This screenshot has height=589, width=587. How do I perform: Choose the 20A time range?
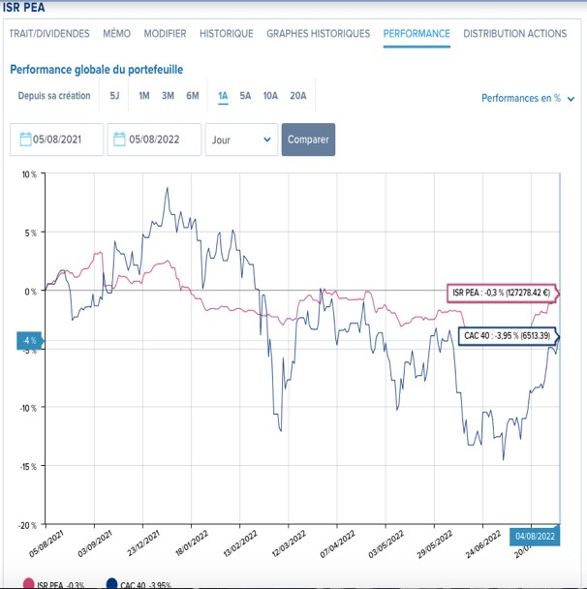[x=298, y=96]
